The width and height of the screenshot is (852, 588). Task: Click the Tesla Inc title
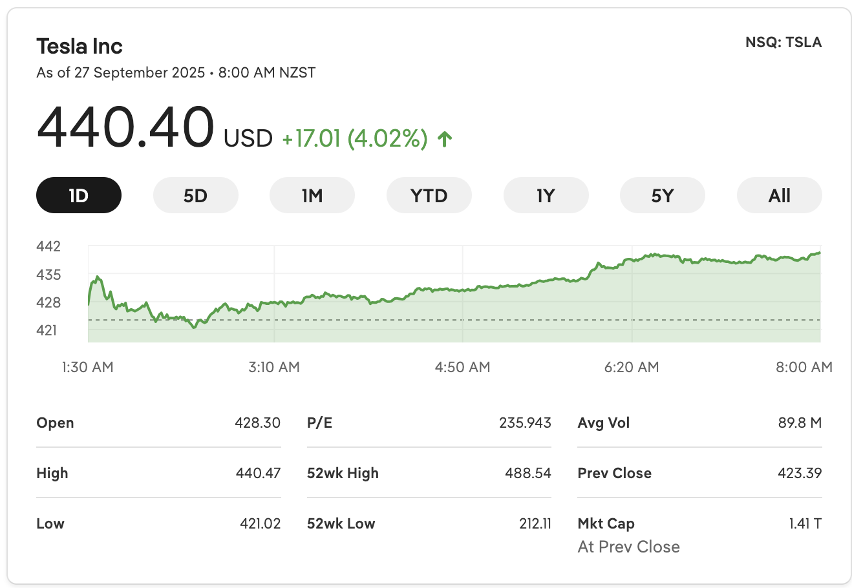(80, 47)
